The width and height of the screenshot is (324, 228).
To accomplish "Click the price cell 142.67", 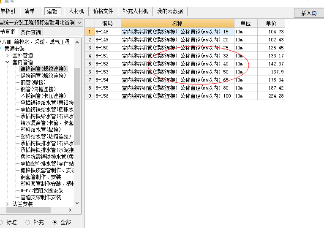I will coord(271,64).
